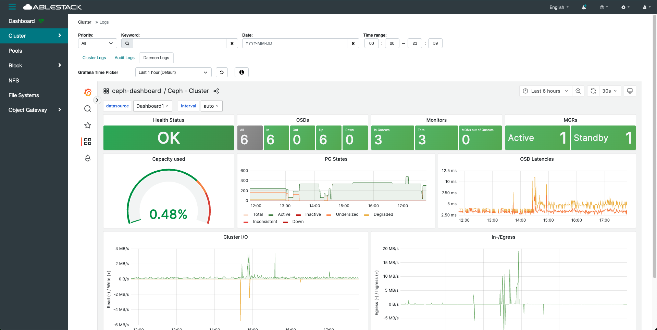The height and width of the screenshot is (330, 657).
Task: Click the Date input field
Action: (x=295, y=43)
